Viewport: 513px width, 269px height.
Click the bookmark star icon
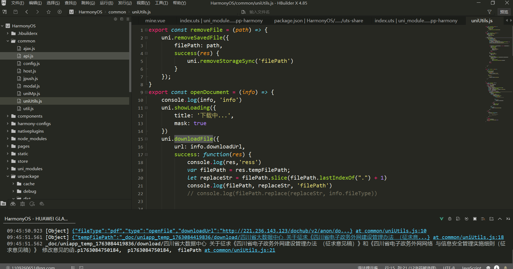click(x=49, y=12)
